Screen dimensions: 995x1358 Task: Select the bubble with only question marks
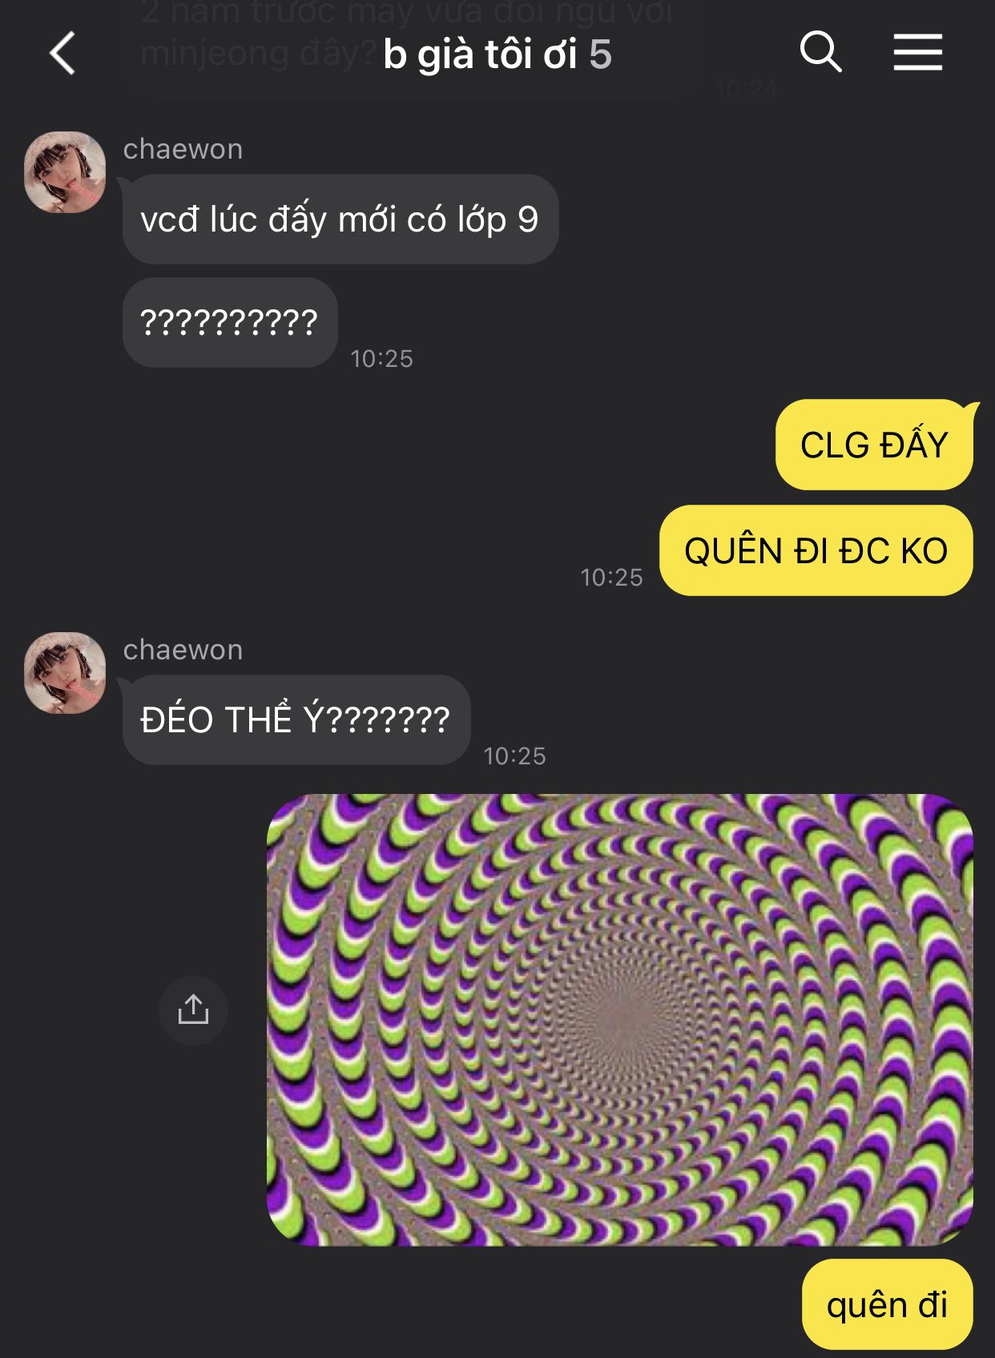pos(230,322)
